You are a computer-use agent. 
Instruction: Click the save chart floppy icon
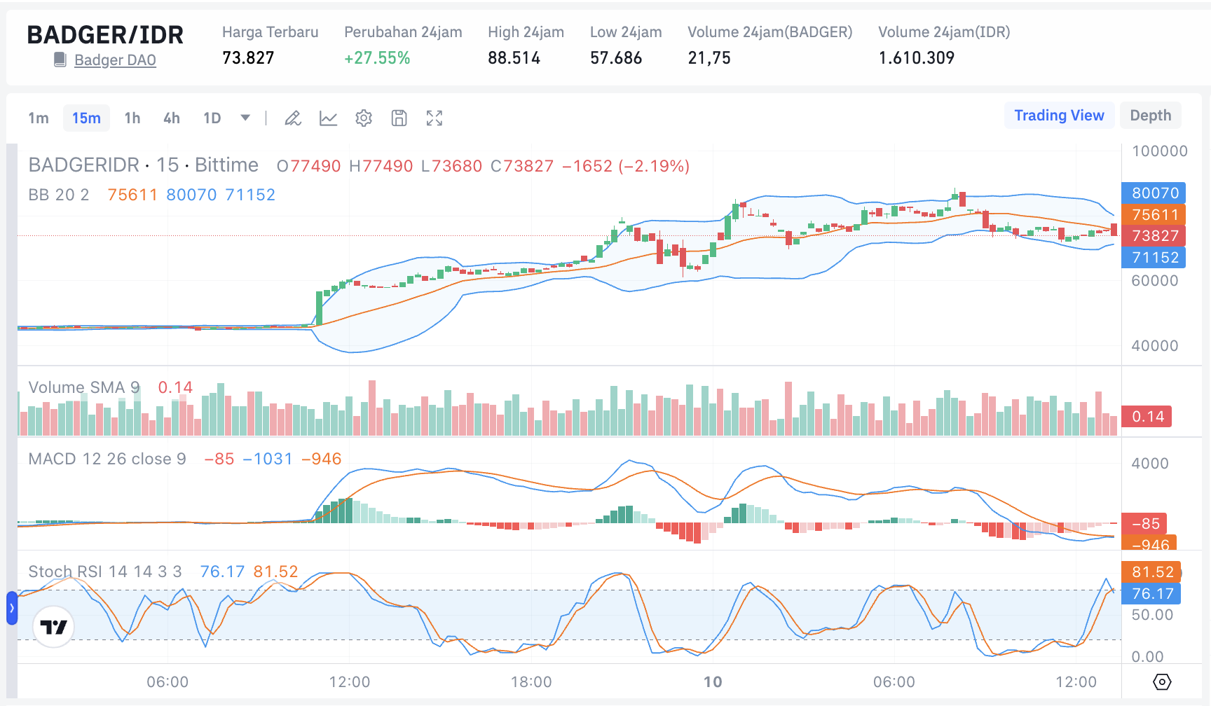(x=399, y=118)
